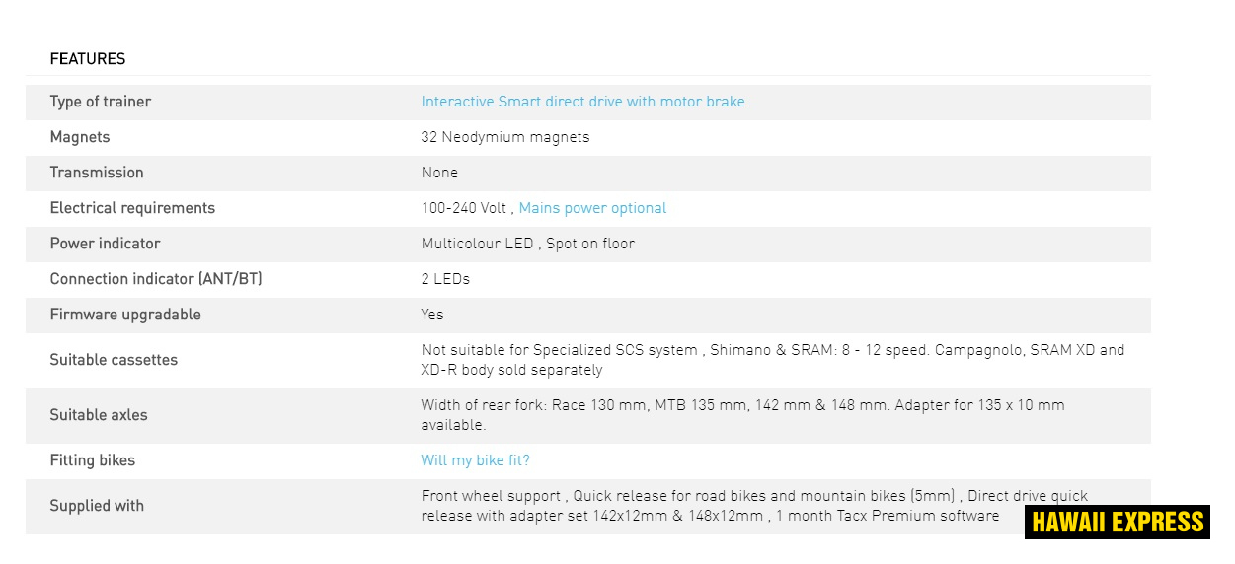Image resolution: width=1235 pixels, height=564 pixels.
Task: Click the FEATURES section heading
Action: [x=88, y=59]
